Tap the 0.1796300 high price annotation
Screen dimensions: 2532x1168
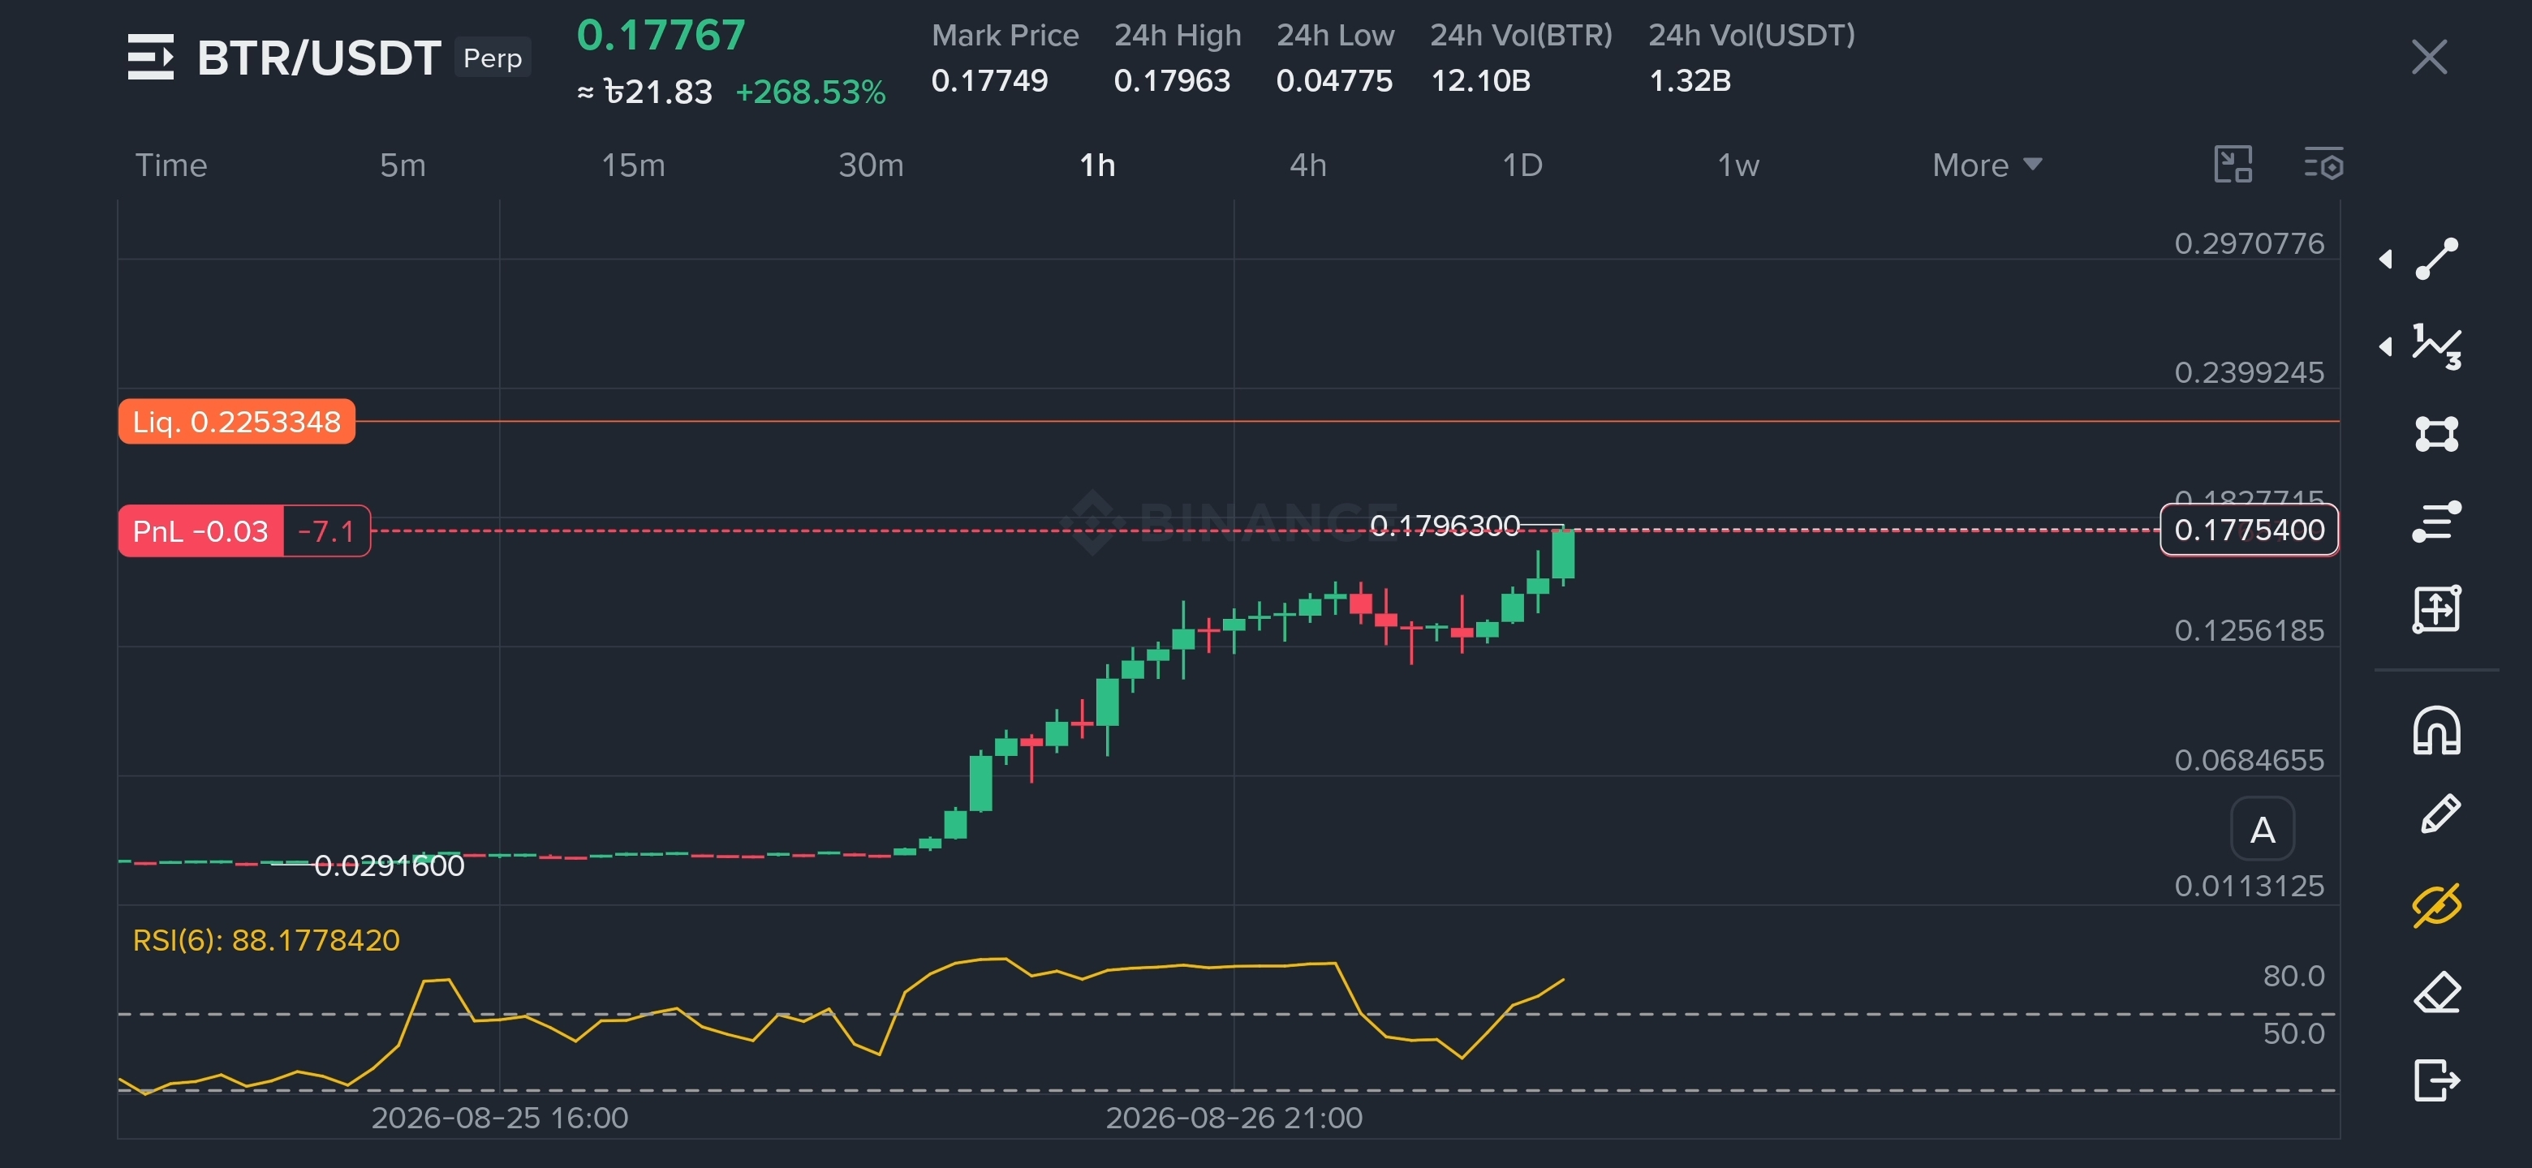(x=1444, y=526)
